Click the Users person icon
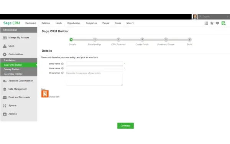Viewport: 230px width, 144px height. coord(5,46)
